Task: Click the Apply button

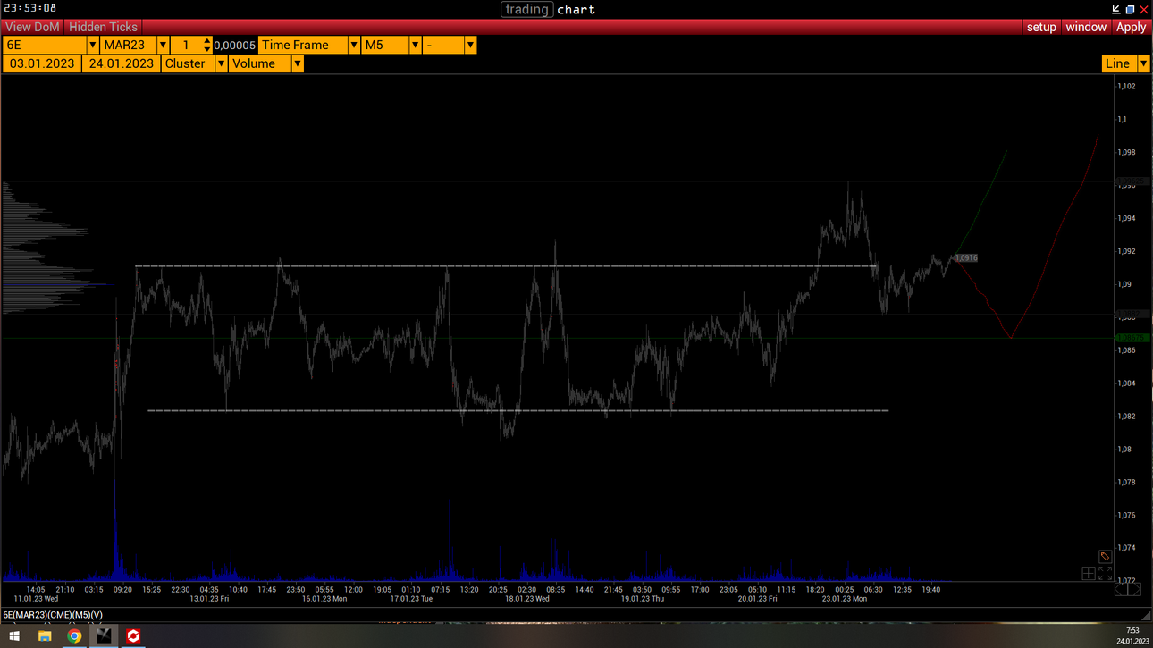Action: [x=1131, y=27]
